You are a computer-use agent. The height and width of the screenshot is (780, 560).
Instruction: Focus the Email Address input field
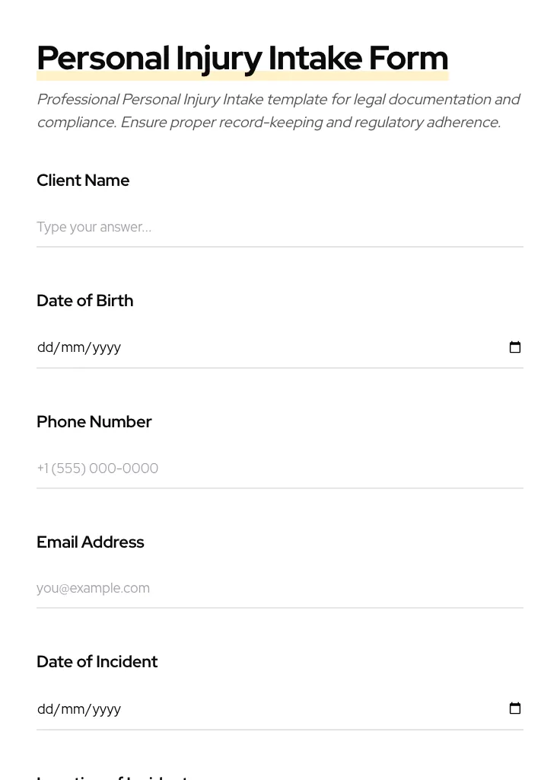coord(279,588)
